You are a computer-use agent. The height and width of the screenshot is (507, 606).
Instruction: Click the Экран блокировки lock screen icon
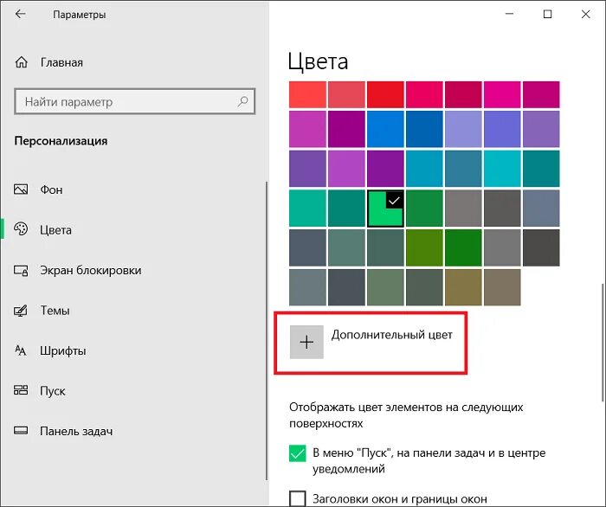coord(21,270)
